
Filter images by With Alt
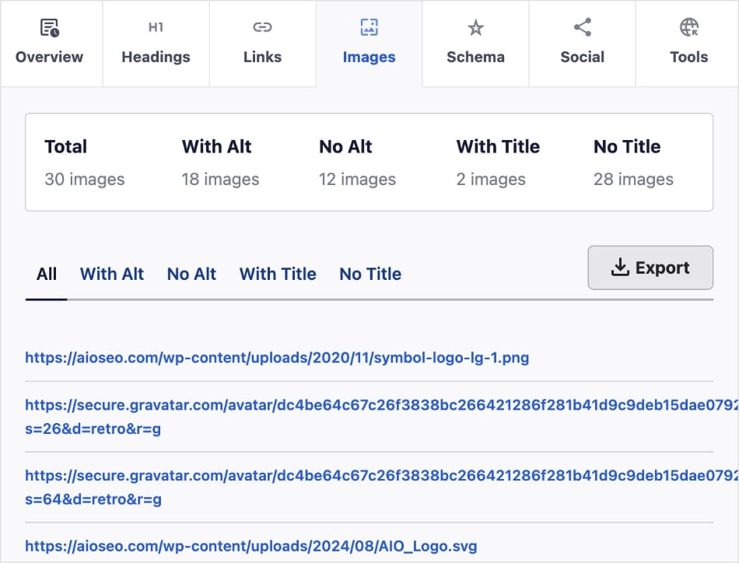(x=112, y=274)
